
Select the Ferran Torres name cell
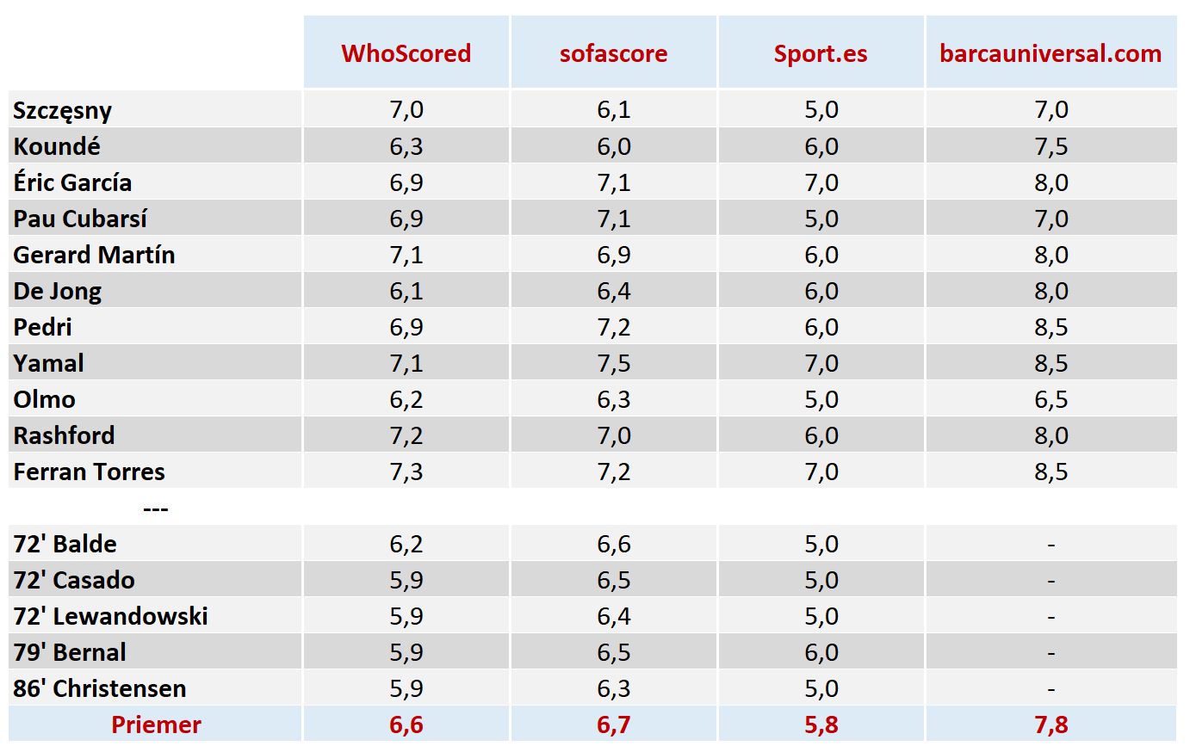[89, 472]
